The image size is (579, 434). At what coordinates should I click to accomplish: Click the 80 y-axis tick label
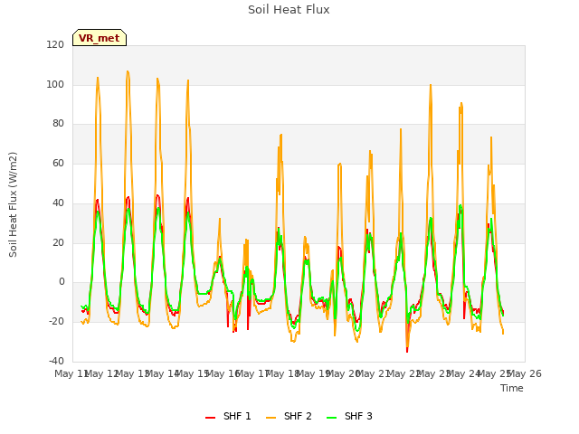[58, 124]
